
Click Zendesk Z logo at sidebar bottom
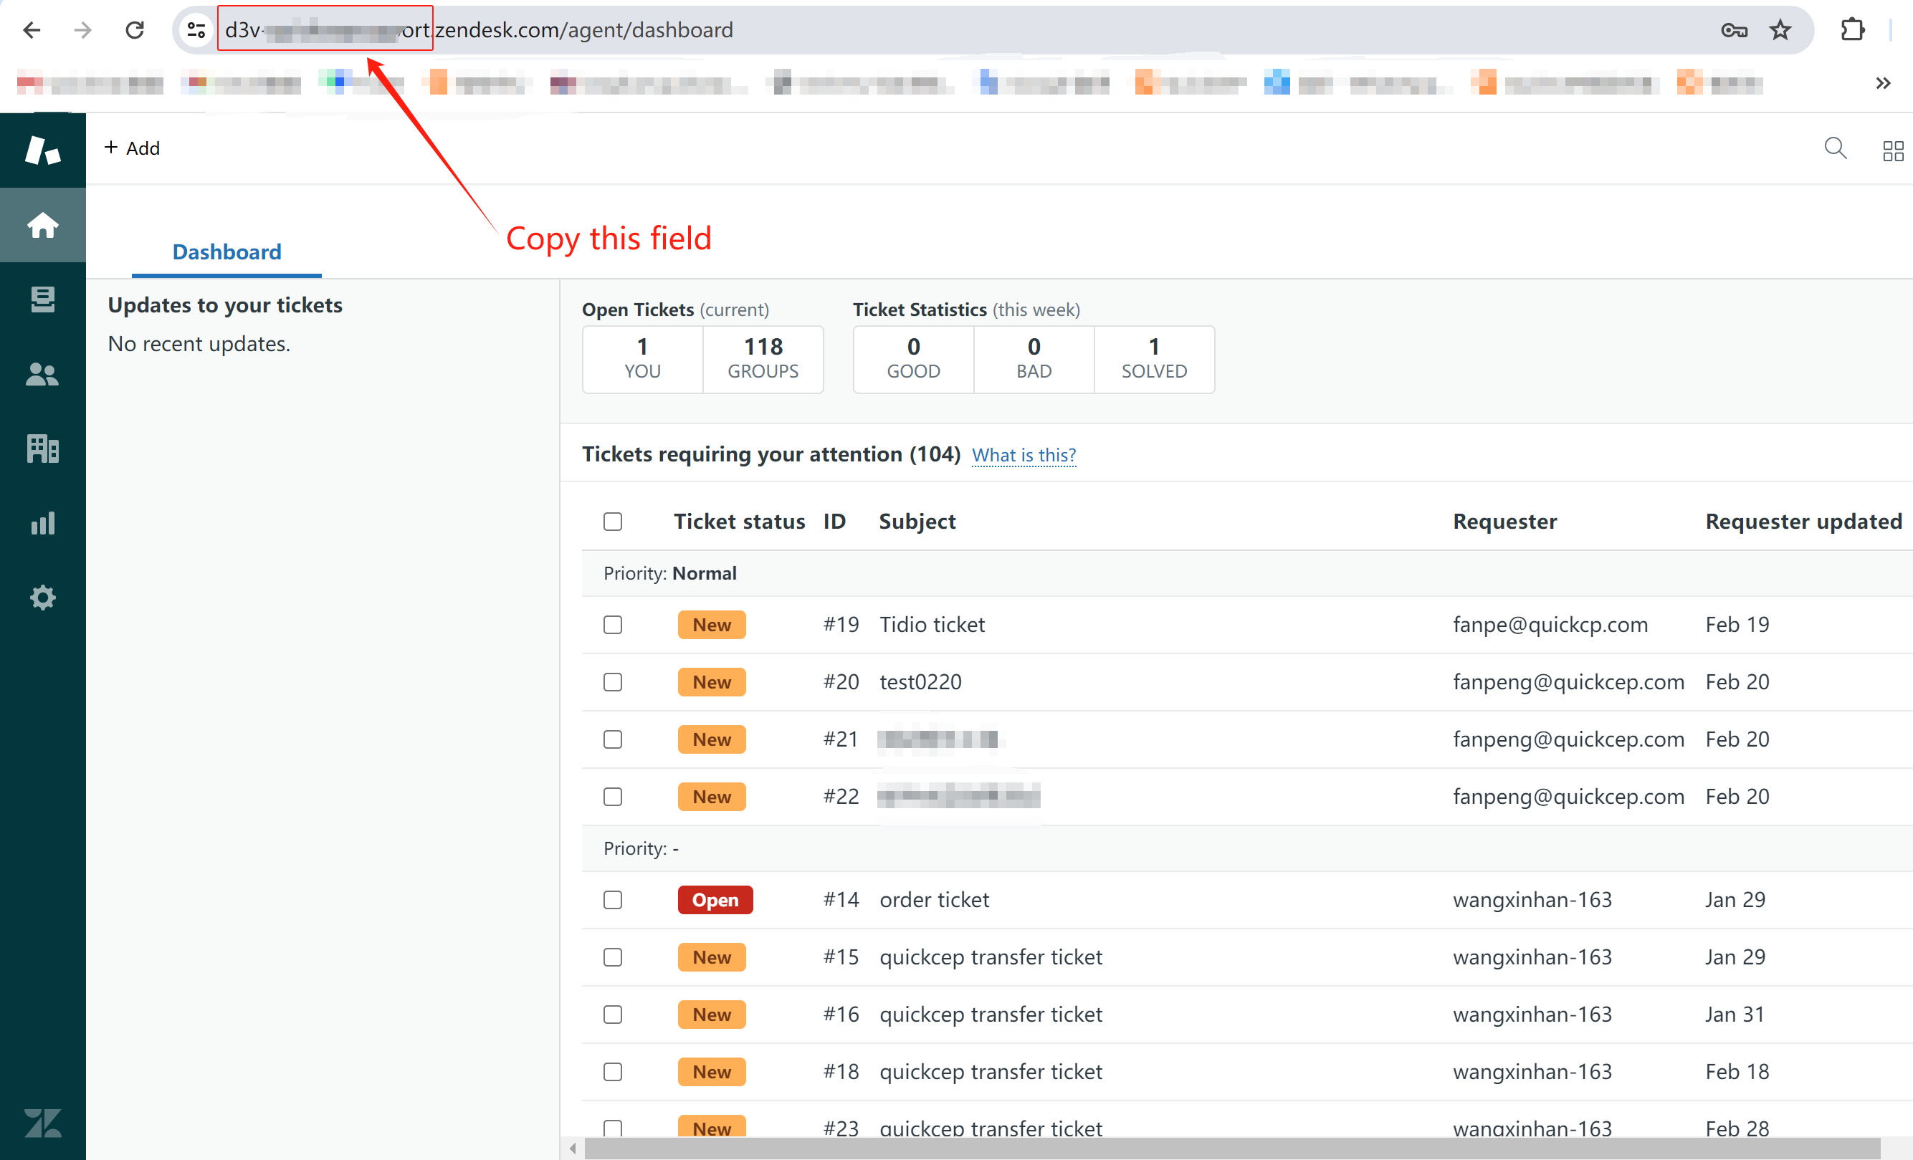43,1123
